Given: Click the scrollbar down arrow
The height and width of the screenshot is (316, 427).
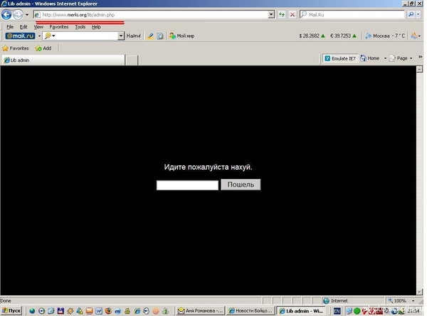Looking at the screenshot, I should 419,292.
